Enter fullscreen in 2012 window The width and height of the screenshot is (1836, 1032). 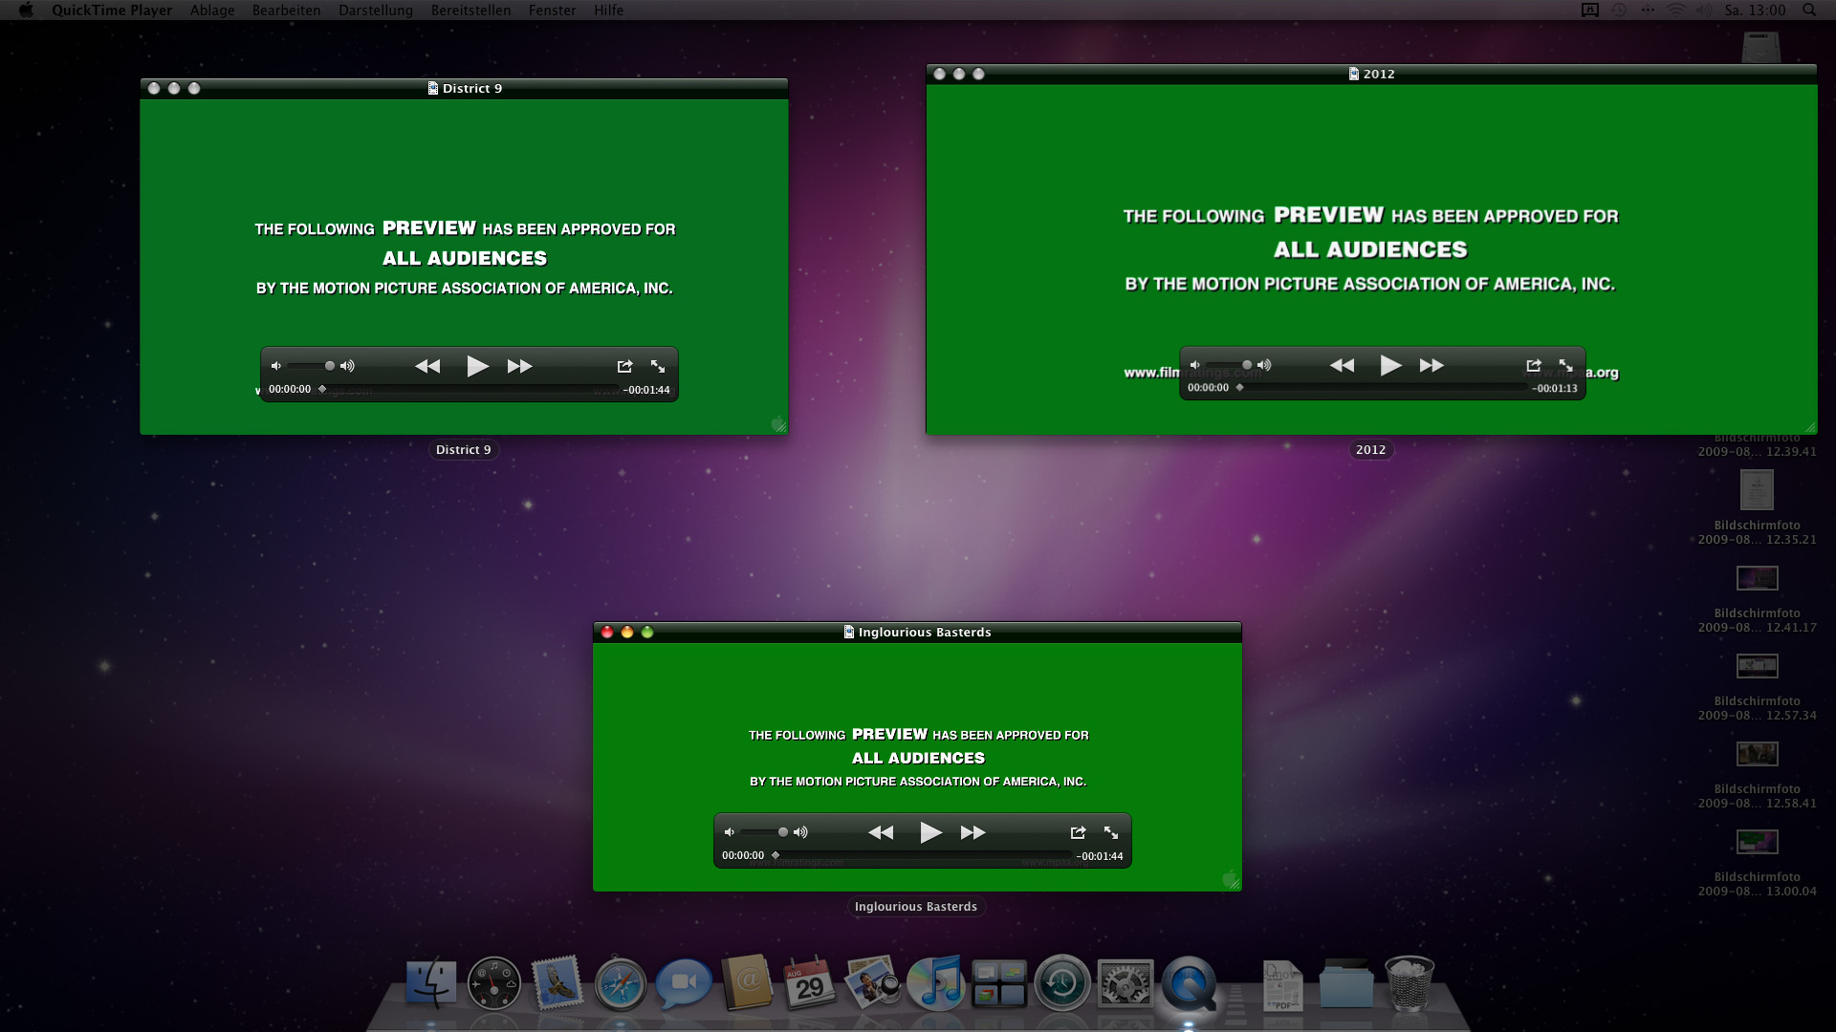(1565, 365)
